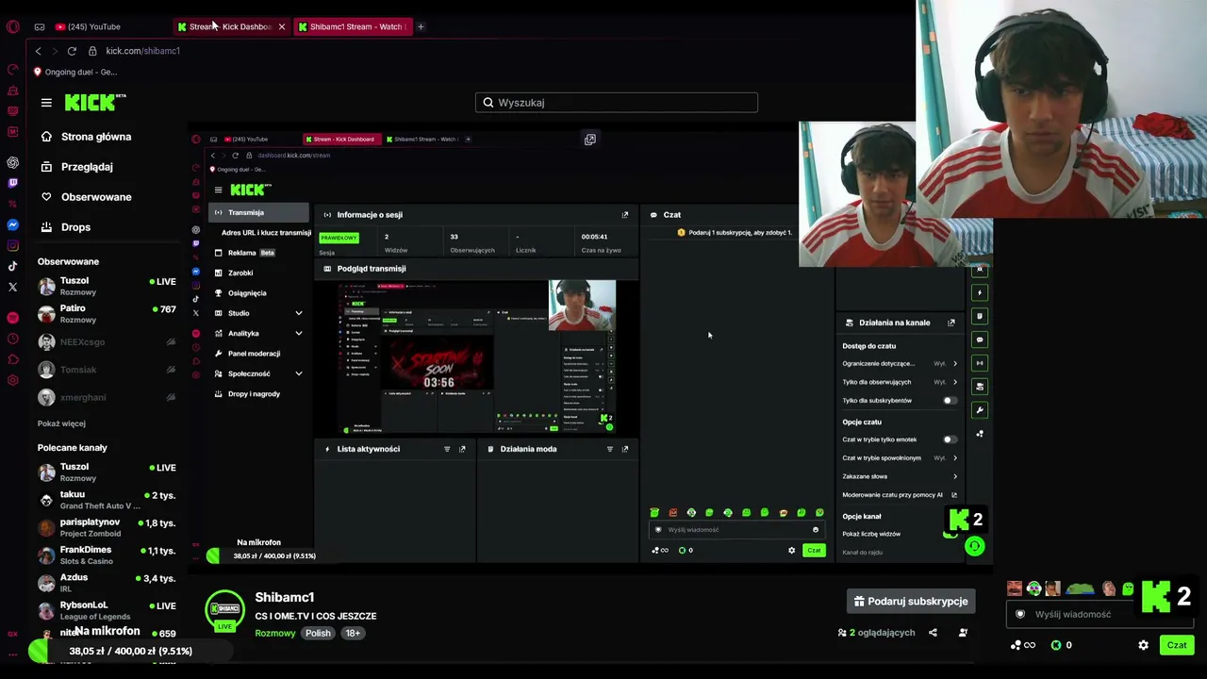Open the Zakazane słowa list

coord(900,476)
